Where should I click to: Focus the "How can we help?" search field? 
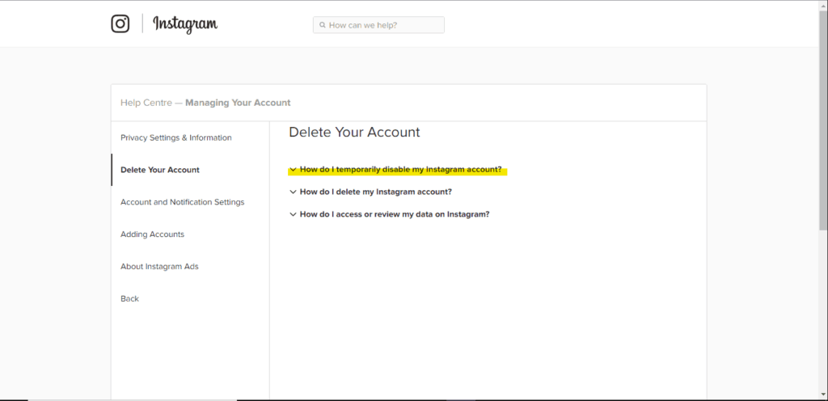pyautogui.click(x=378, y=25)
